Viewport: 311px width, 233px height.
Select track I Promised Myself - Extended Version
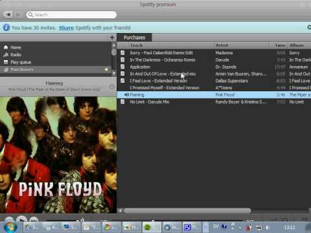[165, 88]
